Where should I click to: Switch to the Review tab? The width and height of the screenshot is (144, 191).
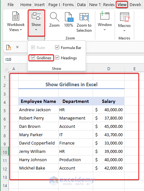[109, 4]
